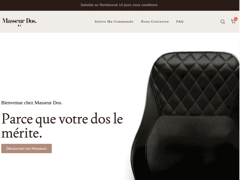
Task: Click the black massage cushion image
Action: [185, 116]
